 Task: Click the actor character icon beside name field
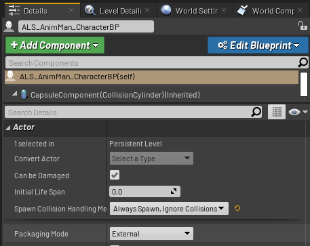(9, 26)
